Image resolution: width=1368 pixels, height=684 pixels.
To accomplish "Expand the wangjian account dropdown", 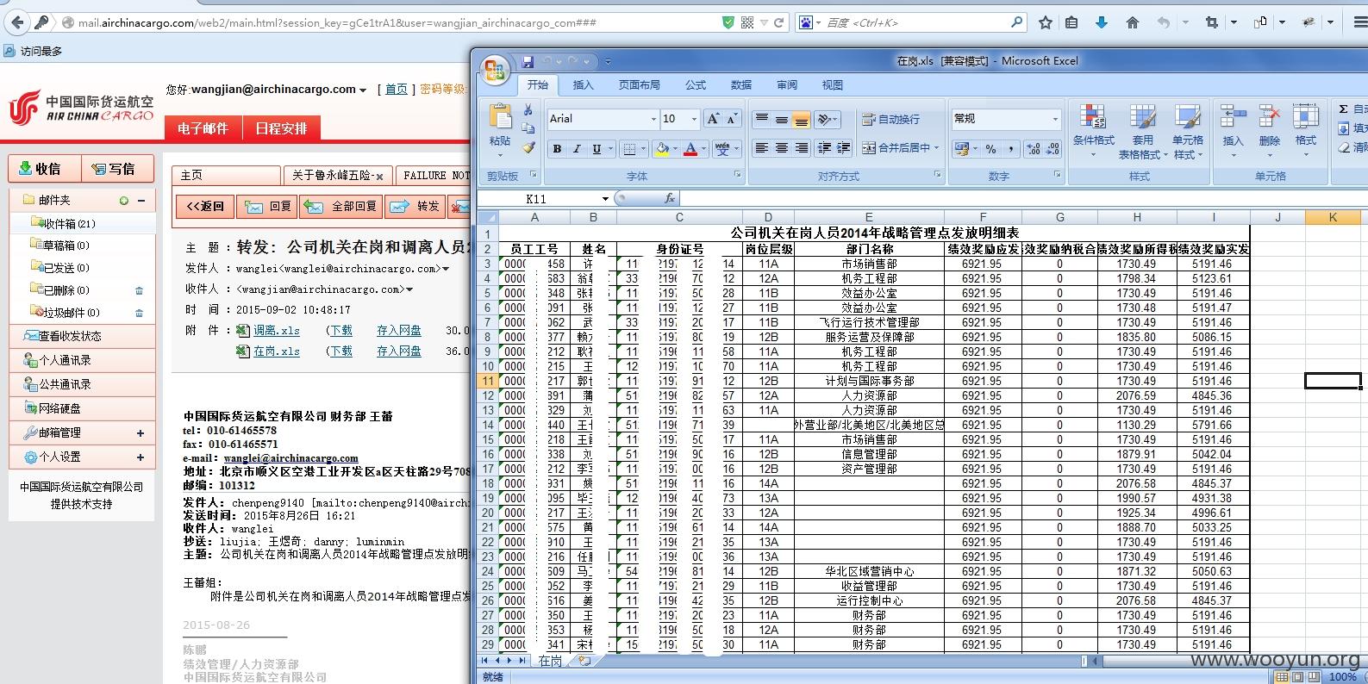I will (x=363, y=90).
